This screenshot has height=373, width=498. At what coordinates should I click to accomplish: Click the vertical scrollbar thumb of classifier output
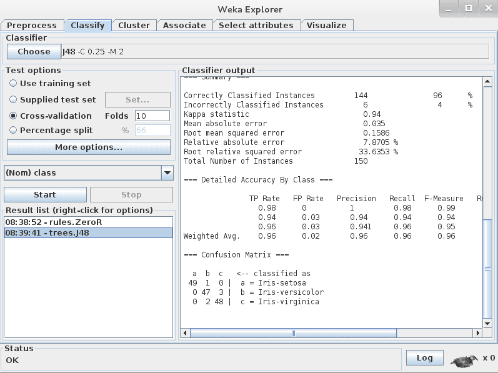click(487, 269)
